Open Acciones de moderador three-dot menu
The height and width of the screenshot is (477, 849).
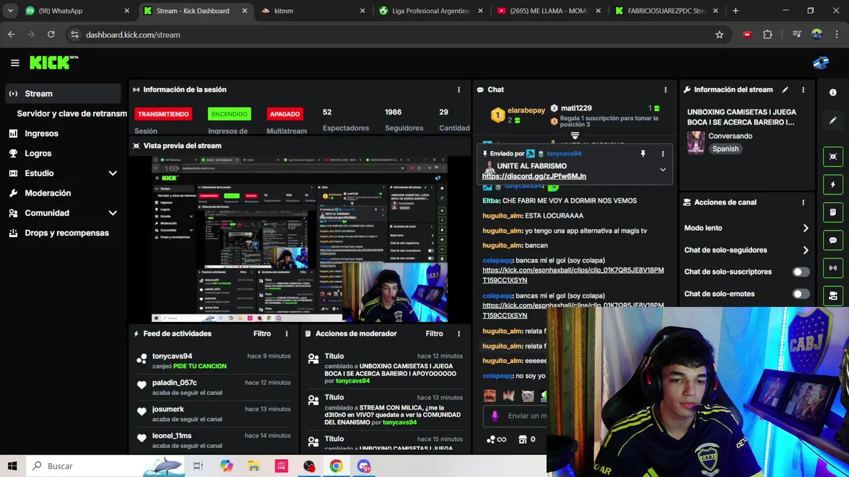(458, 334)
